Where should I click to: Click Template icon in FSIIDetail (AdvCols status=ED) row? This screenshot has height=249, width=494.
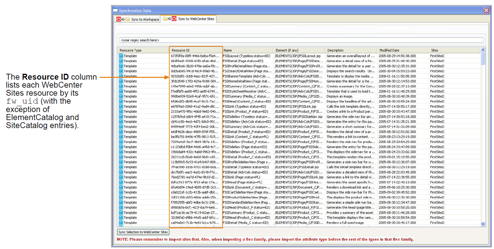[121, 172]
